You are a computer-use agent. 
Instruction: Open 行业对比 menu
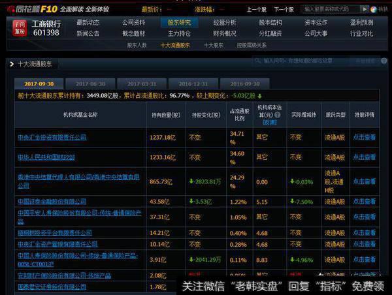click(362, 33)
